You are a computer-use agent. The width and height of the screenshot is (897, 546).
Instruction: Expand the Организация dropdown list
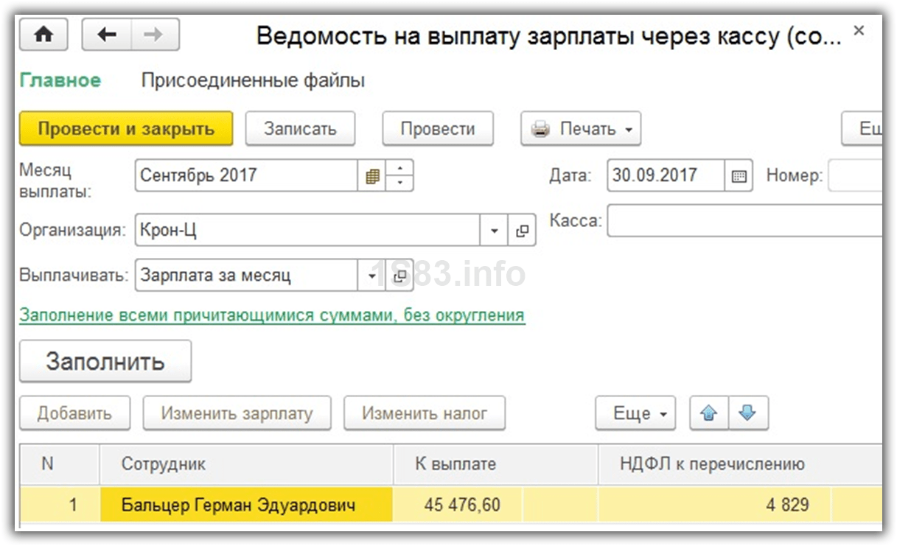(494, 231)
